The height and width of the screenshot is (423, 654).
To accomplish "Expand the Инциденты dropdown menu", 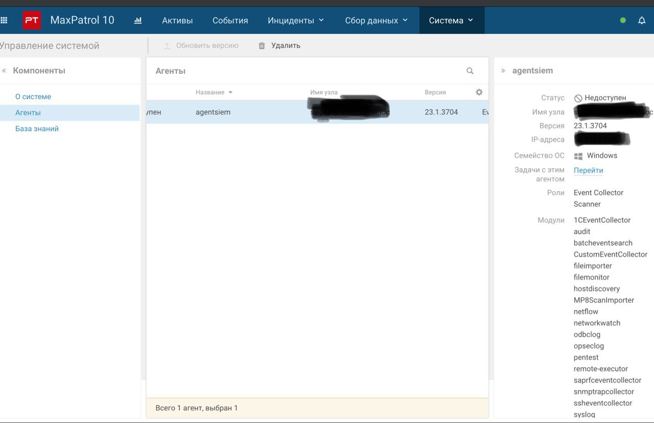I will pyautogui.click(x=296, y=20).
